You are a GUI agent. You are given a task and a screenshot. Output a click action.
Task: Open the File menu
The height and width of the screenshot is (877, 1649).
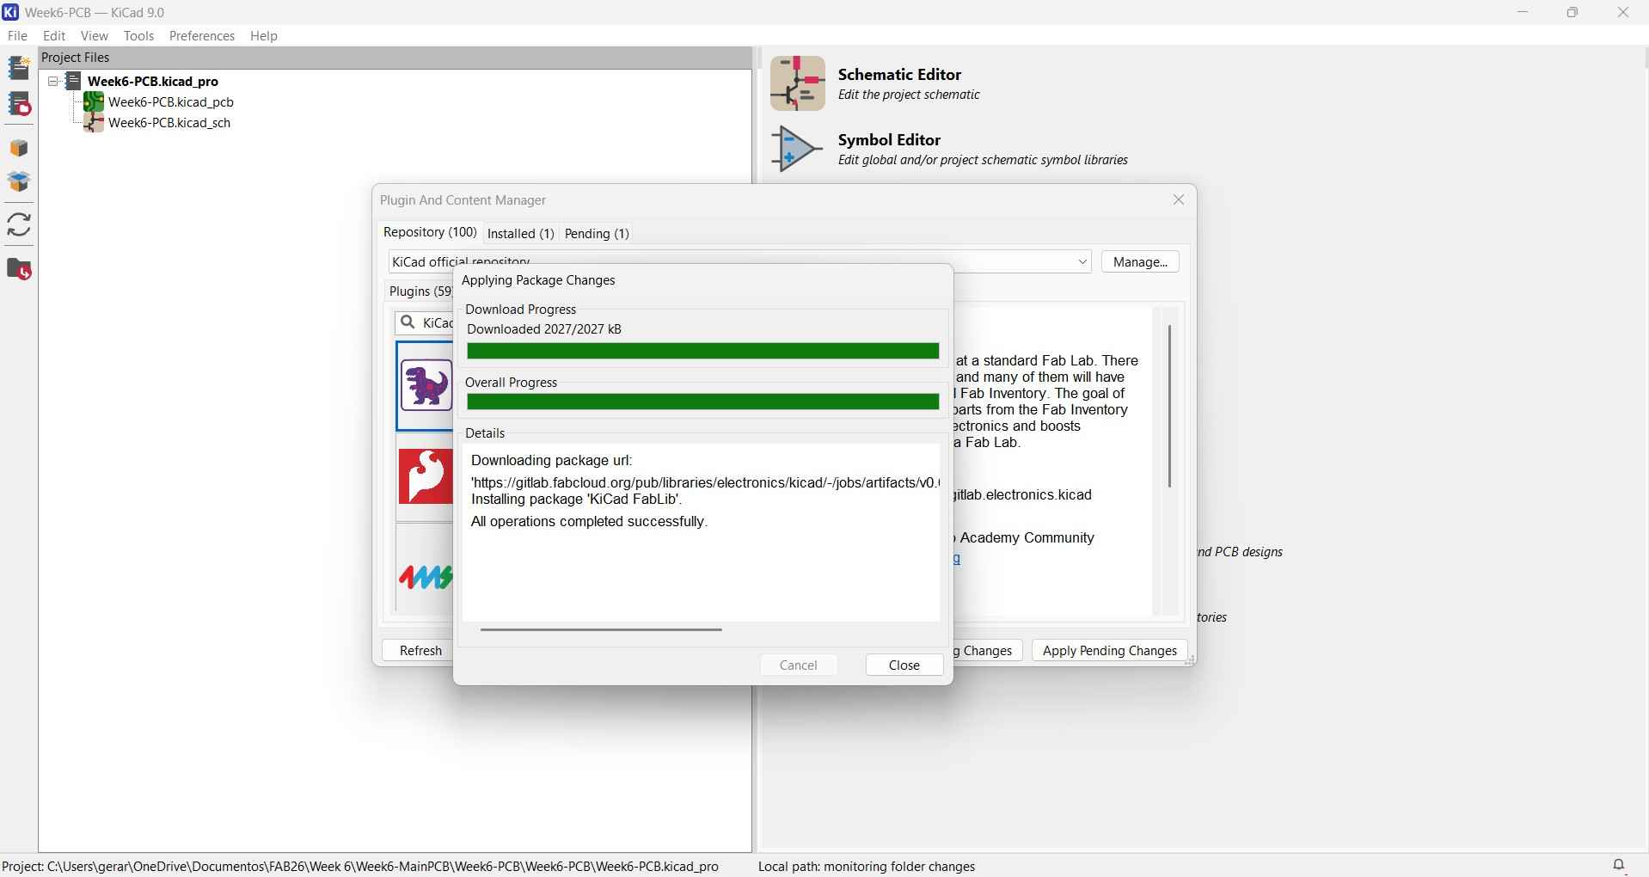pyautogui.click(x=17, y=36)
